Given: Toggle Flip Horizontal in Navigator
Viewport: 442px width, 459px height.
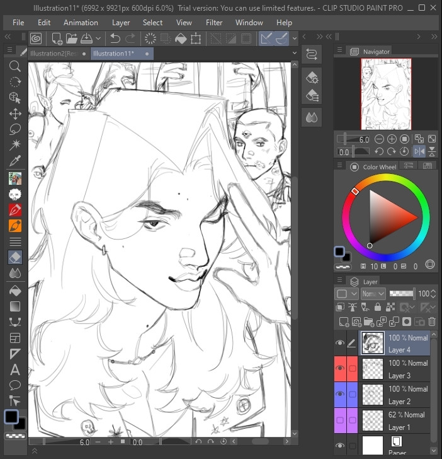Looking at the screenshot, I should pos(419,151).
